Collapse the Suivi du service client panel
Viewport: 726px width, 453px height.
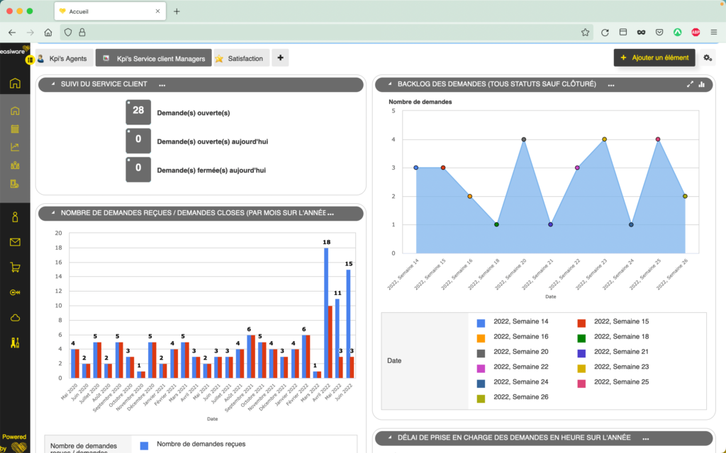coord(53,84)
